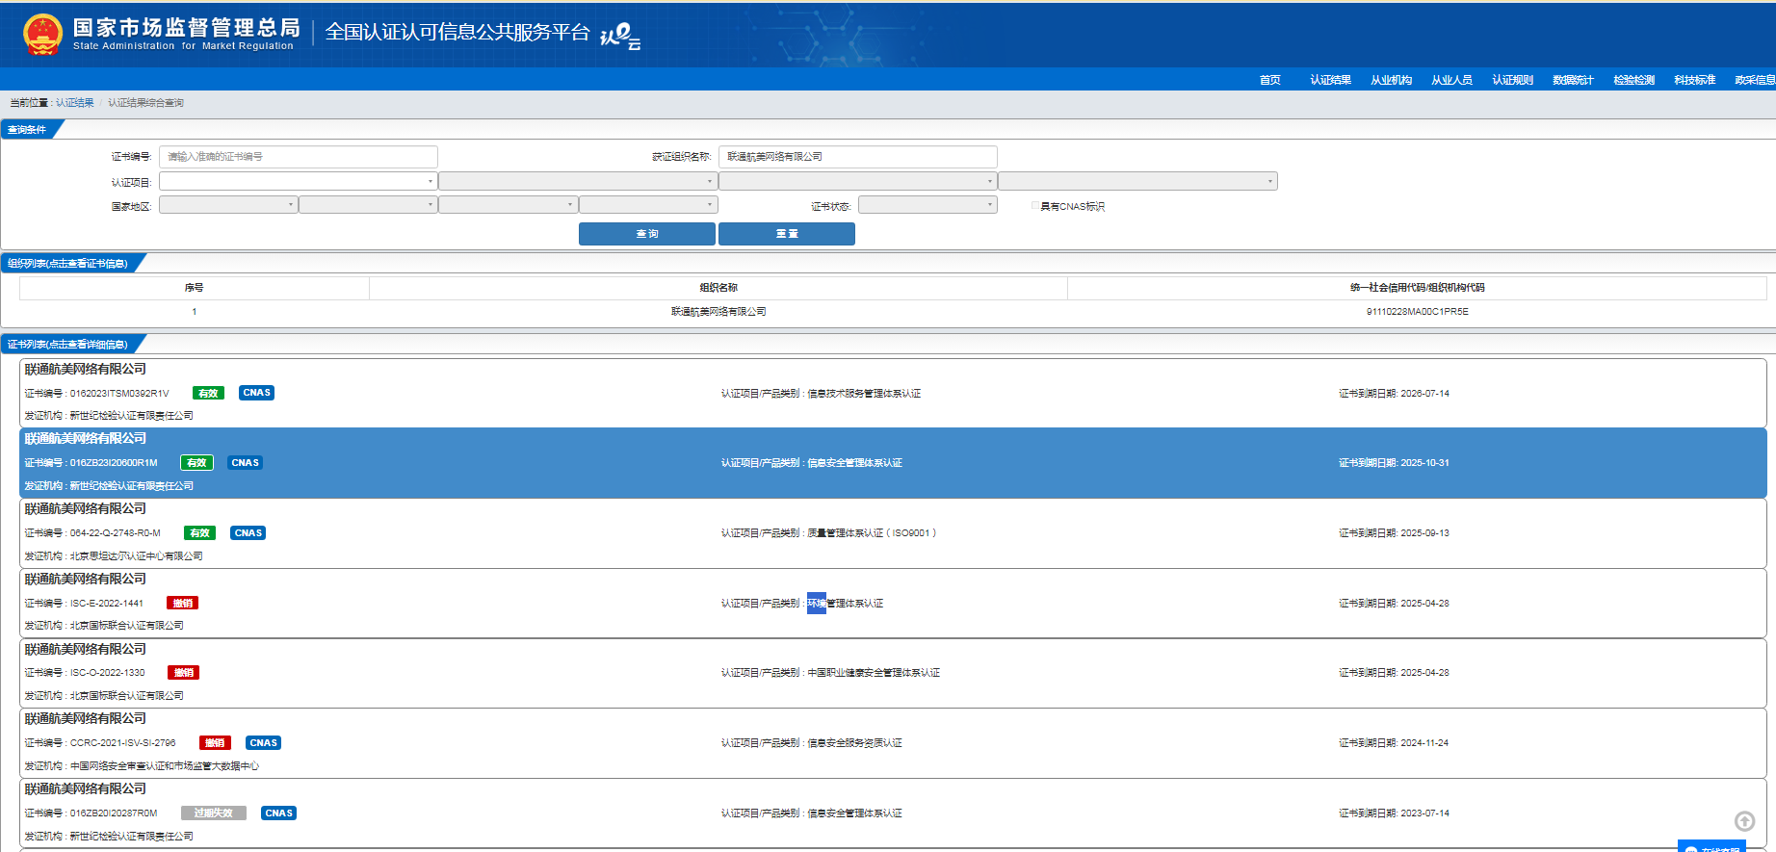Tick the 具有CNAS标识 checkbox
The height and width of the screenshot is (852, 1776).
1035,206
